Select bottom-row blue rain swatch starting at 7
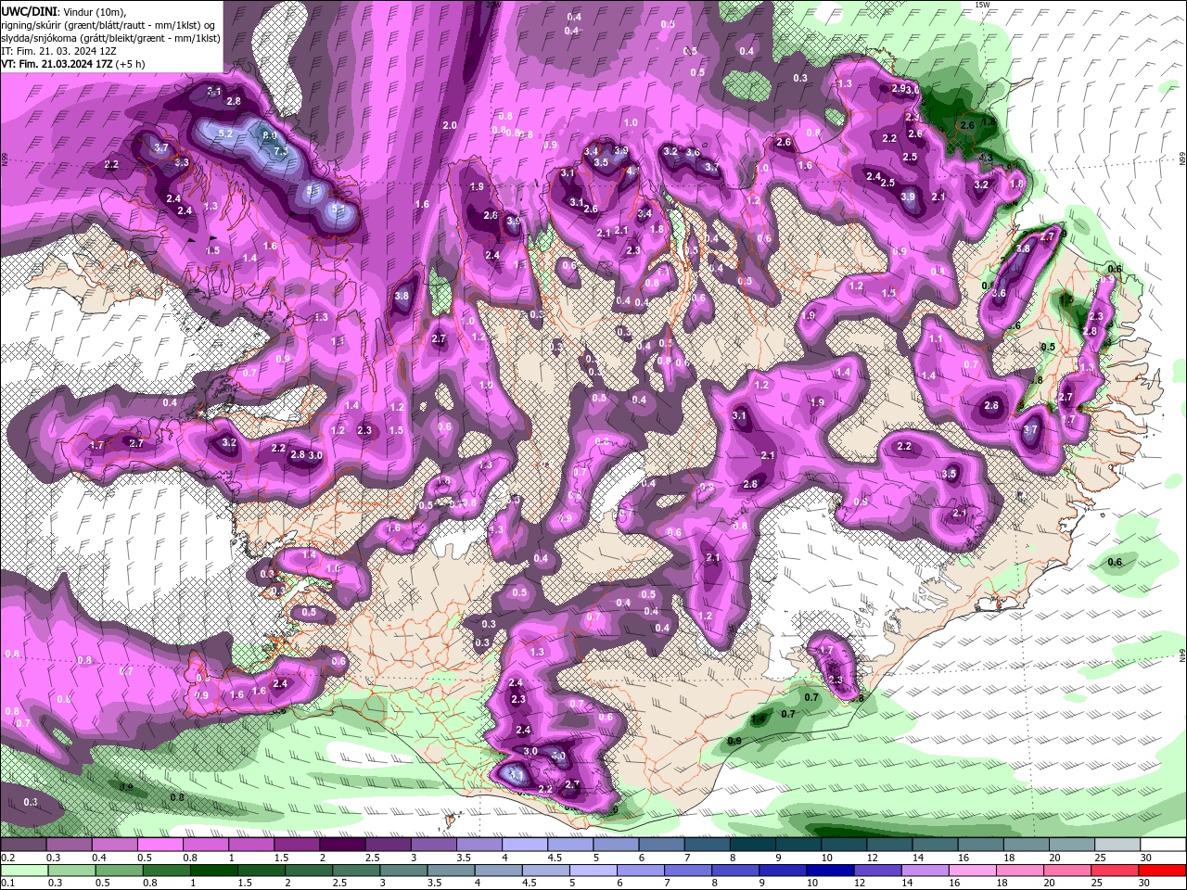Image resolution: width=1187 pixels, height=890 pixels. 687,871
